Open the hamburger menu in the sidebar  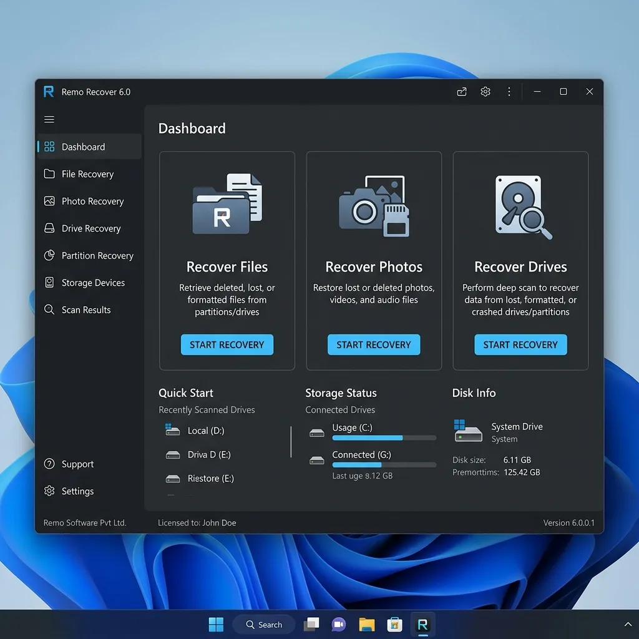point(49,119)
